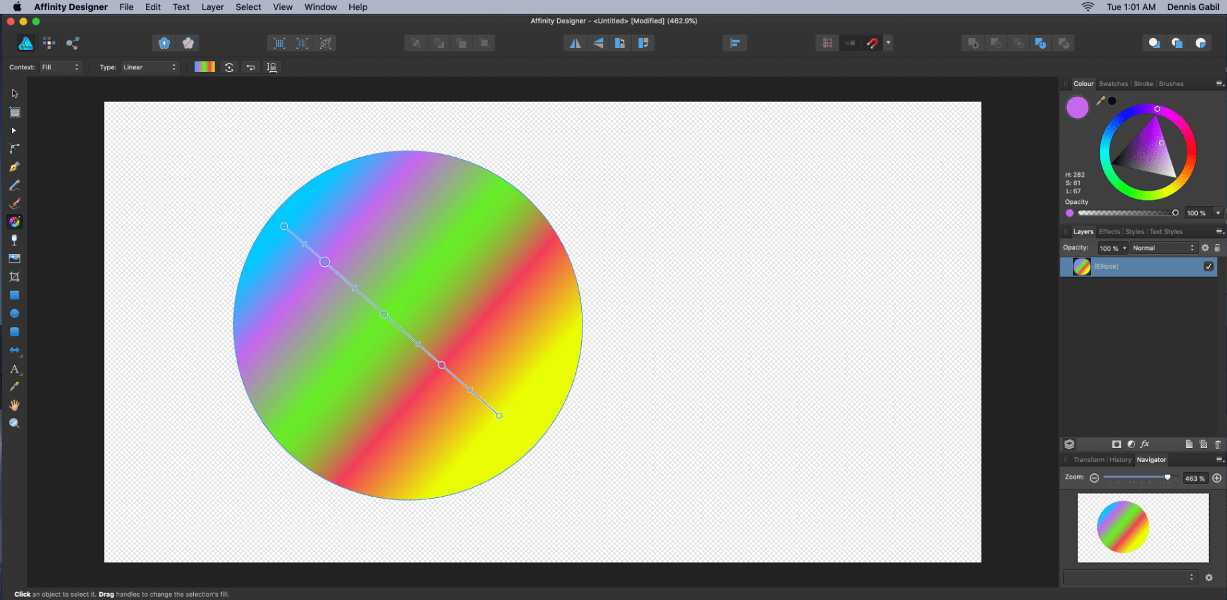Toggle the layer lock icon
This screenshot has width=1227, height=600.
(x=1217, y=248)
